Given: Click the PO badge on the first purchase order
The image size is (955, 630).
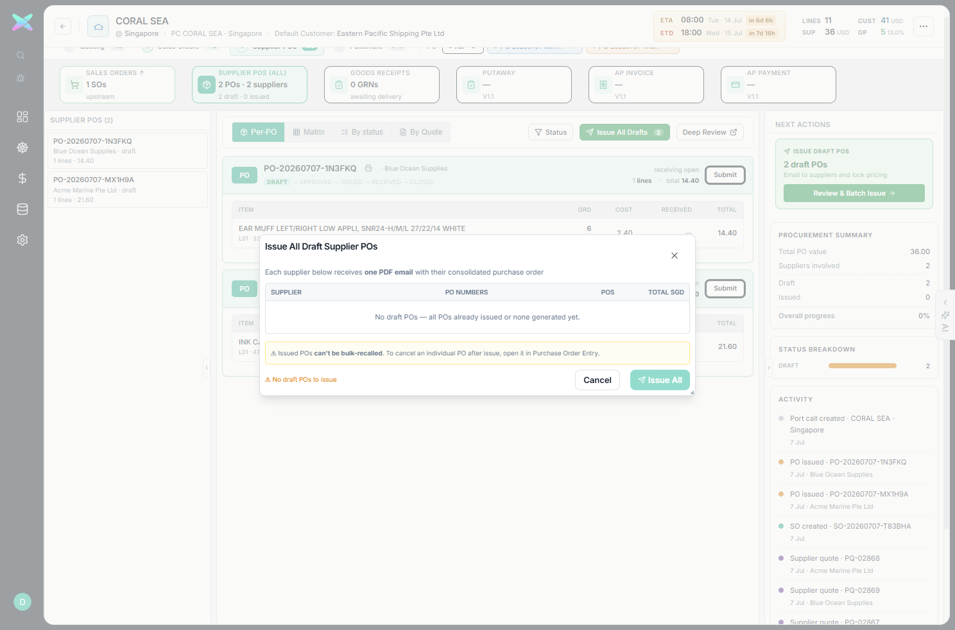Looking at the screenshot, I should (x=245, y=175).
